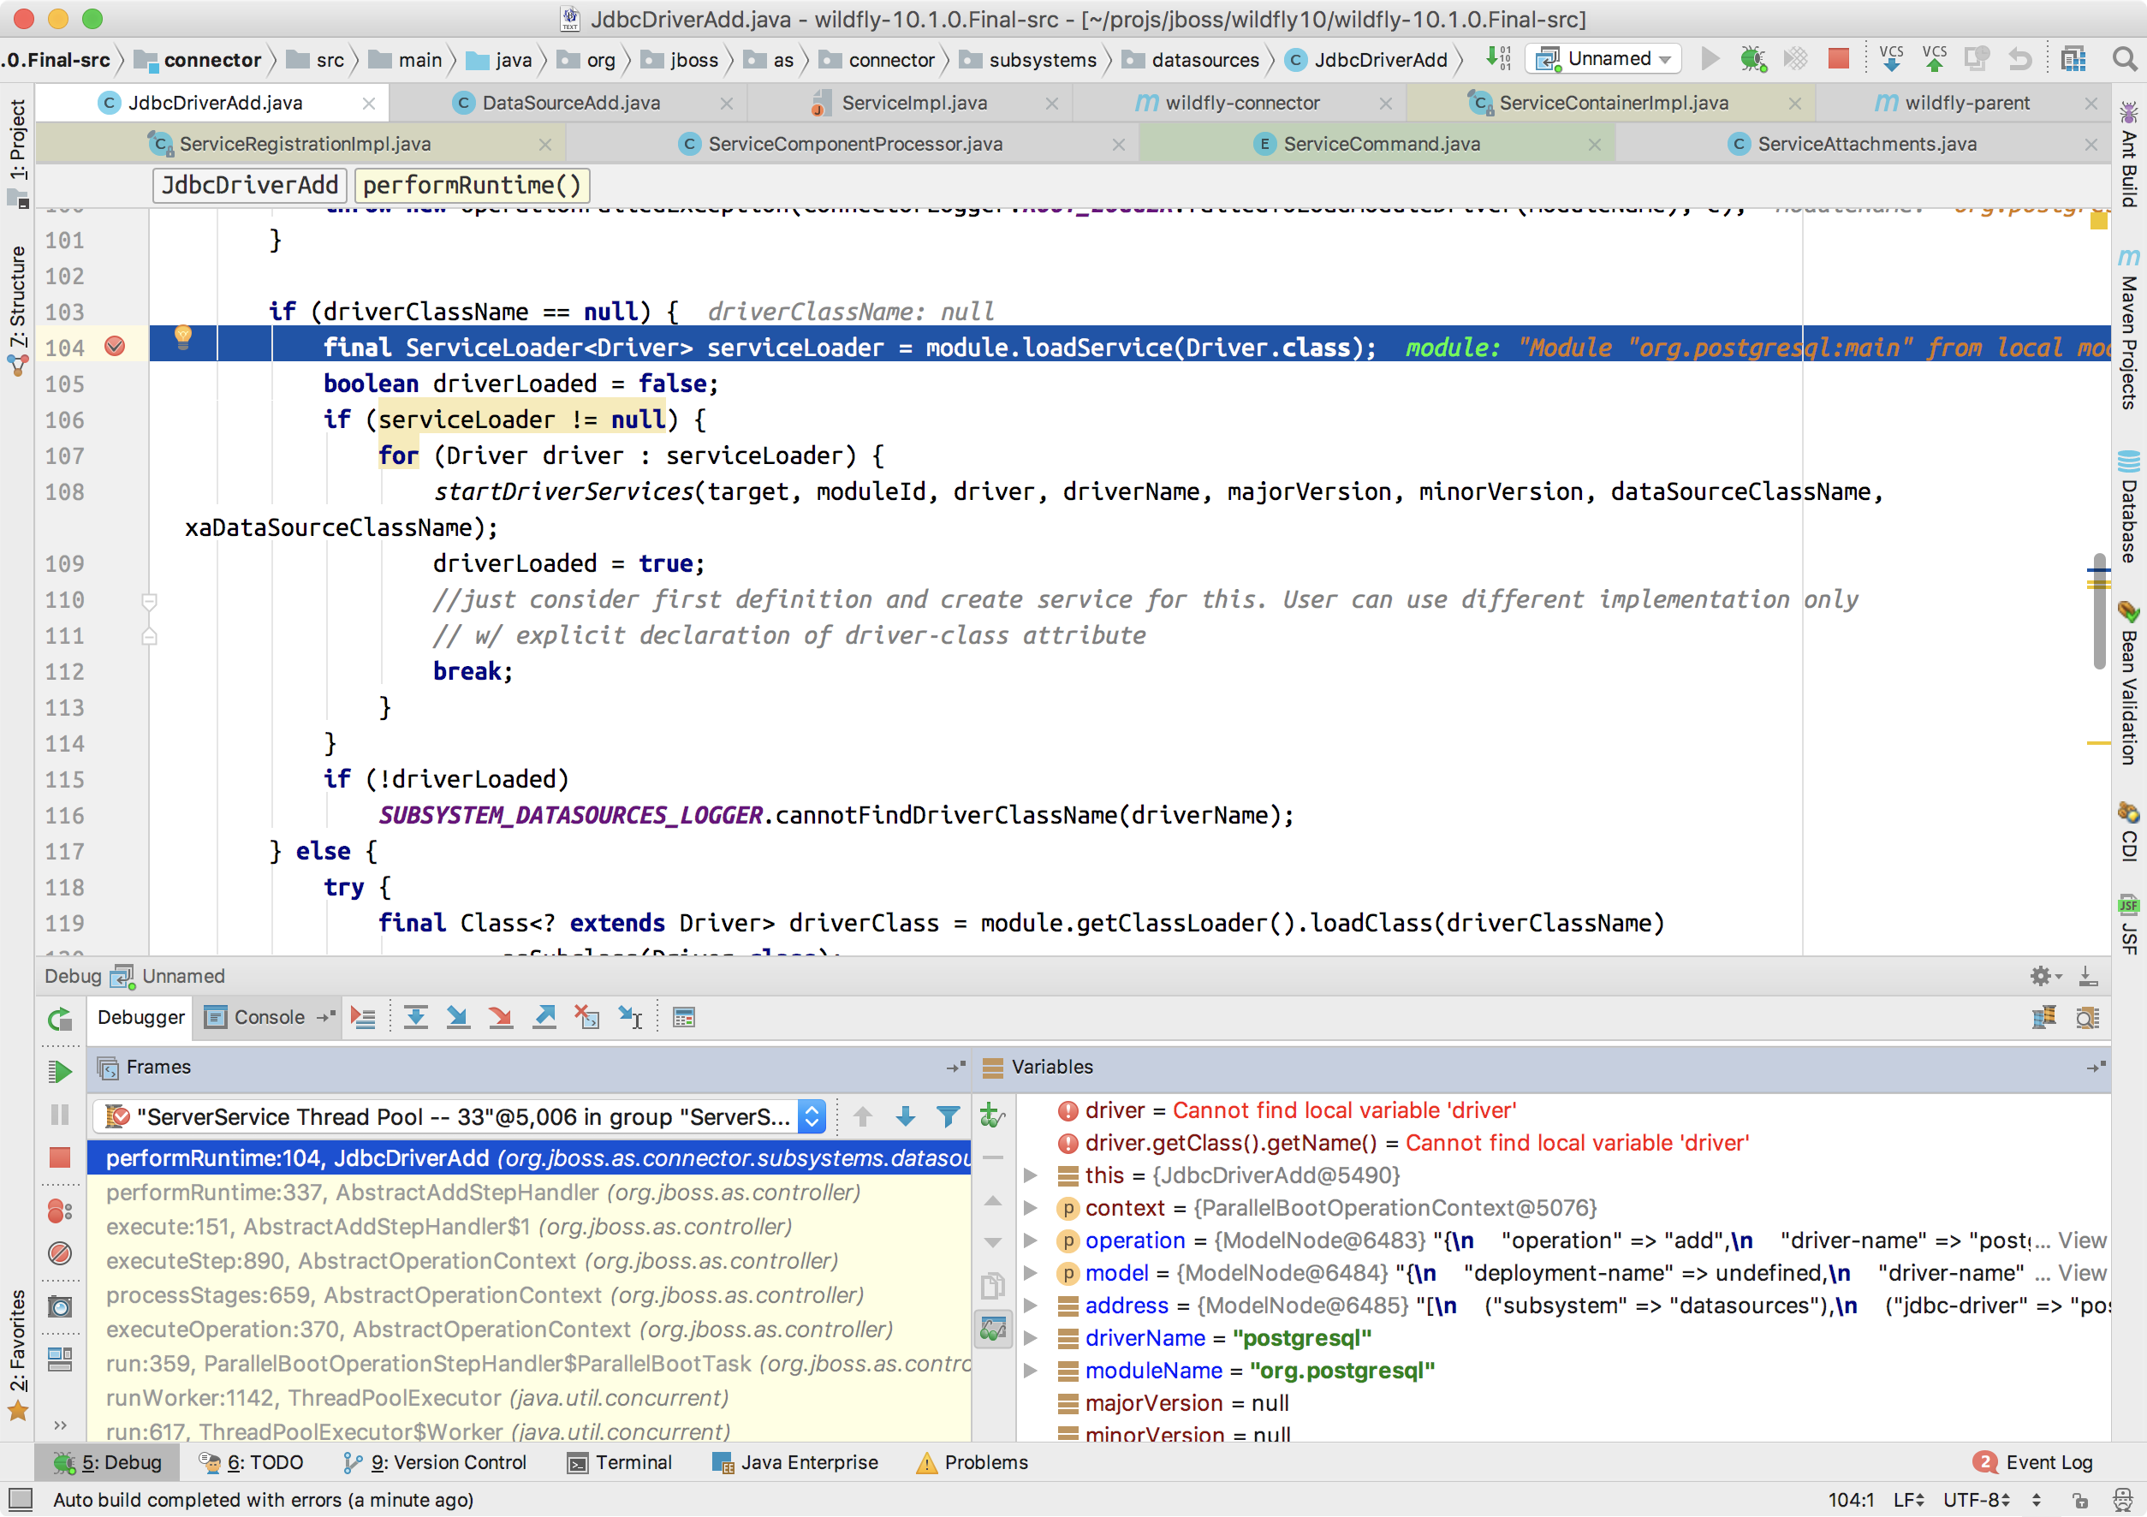This screenshot has width=2147, height=1517.
Task: Toggle Mute Breakpoints icon
Action: (x=60, y=1253)
